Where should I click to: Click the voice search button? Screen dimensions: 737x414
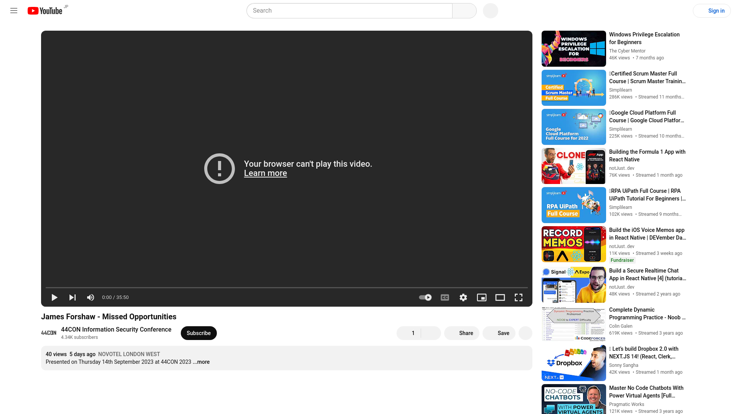pyautogui.click(x=491, y=11)
